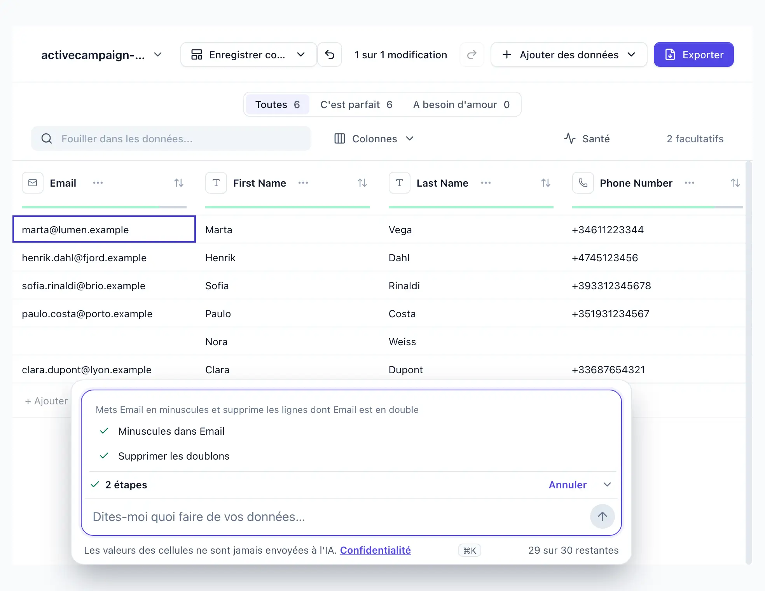The image size is (765, 591).
Task: Open the Confidentialité link
Action: point(376,550)
